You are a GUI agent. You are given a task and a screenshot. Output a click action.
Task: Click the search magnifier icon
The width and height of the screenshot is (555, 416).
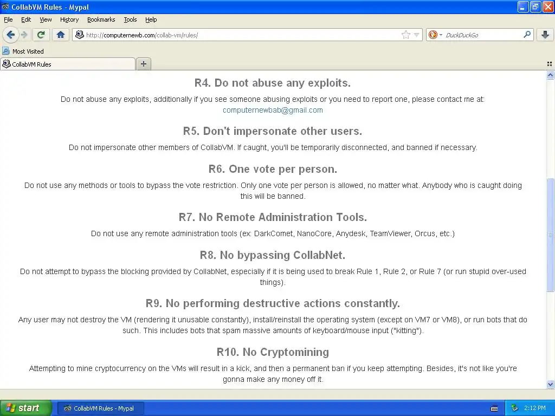527,35
